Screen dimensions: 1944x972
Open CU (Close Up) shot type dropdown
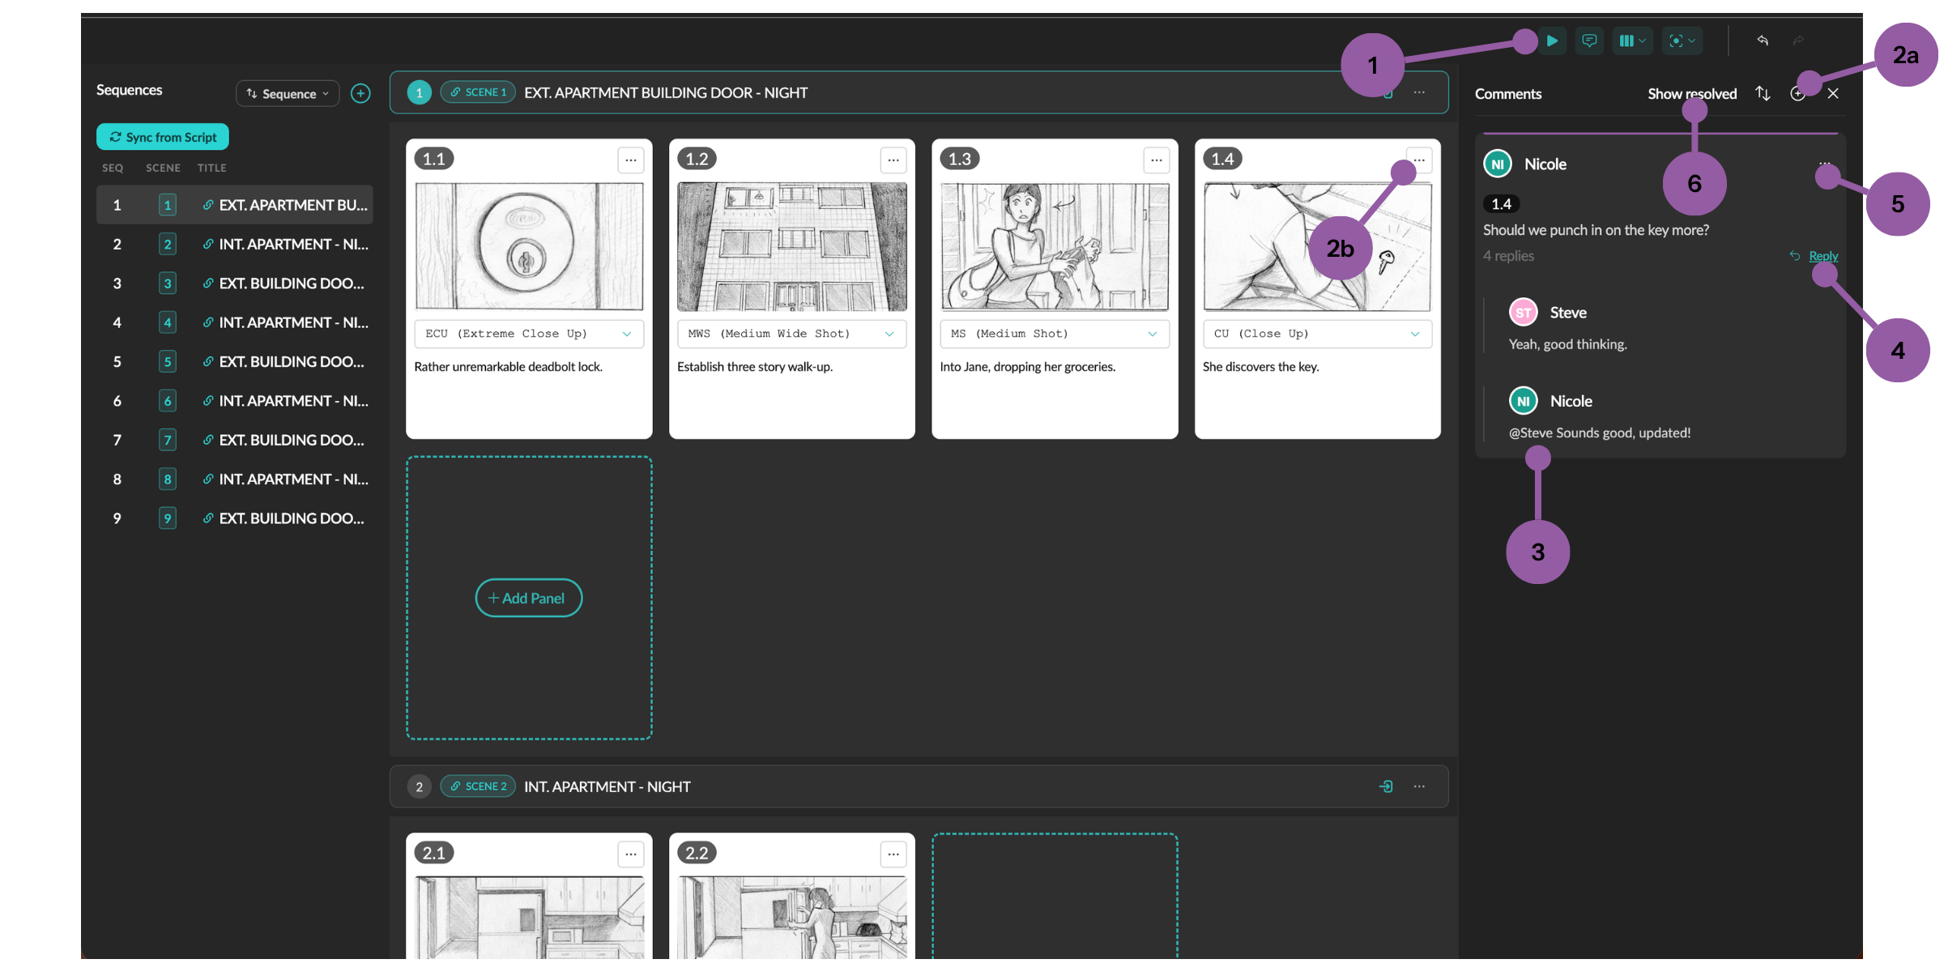(x=1318, y=334)
